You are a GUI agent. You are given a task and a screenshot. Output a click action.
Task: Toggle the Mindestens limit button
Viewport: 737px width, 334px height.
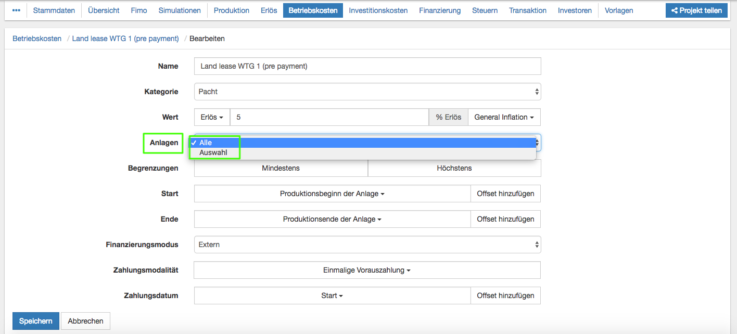[x=281, y=168]
